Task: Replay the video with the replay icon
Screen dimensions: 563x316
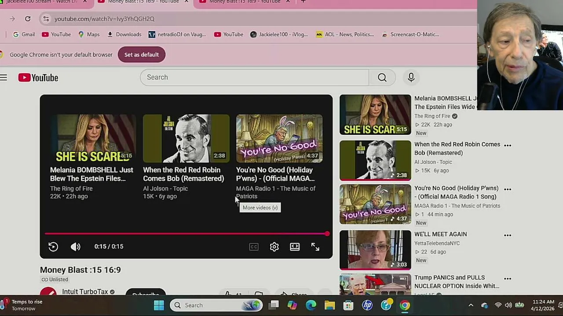Action: (53, 247)
